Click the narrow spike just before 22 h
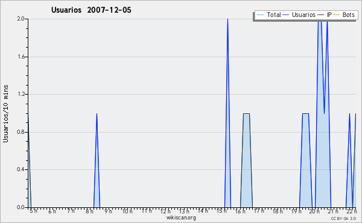 point(349,160)
